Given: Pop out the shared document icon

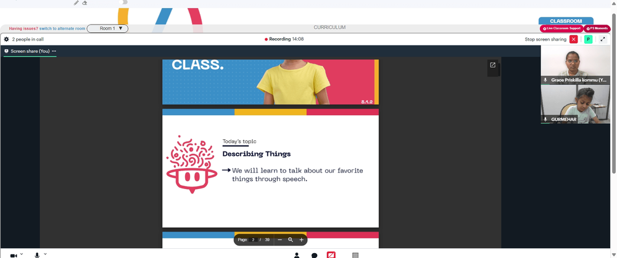Looking at the screenshot, I should tap(492, 65).
